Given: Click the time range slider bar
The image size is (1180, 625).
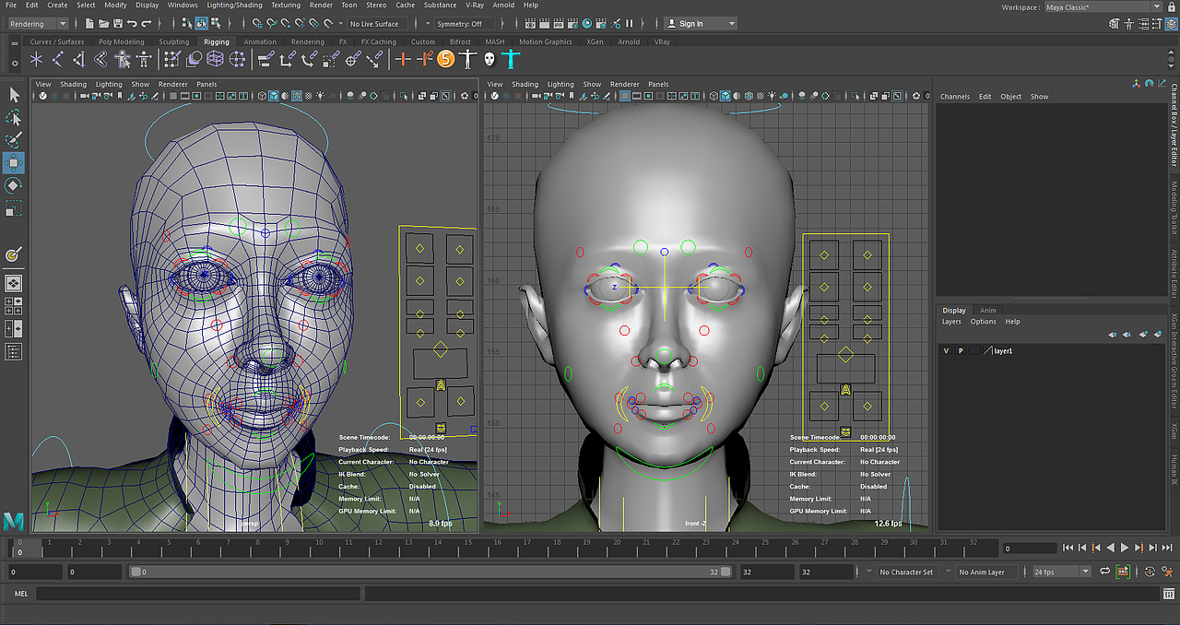Looking at the screenshot, I should click(429, 572).
